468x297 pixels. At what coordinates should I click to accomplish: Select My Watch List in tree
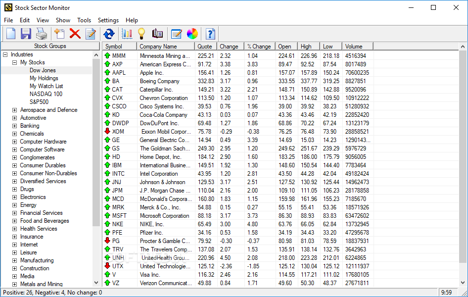[47, 86]
